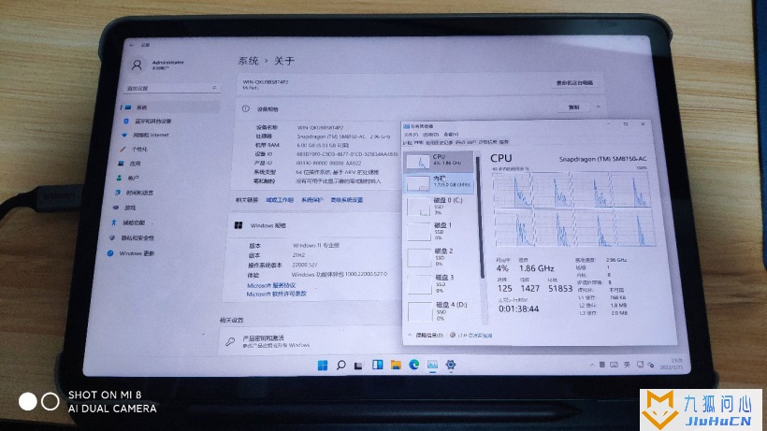
Task: Open the Administrator account profile
Action: [x=158, y=65]
